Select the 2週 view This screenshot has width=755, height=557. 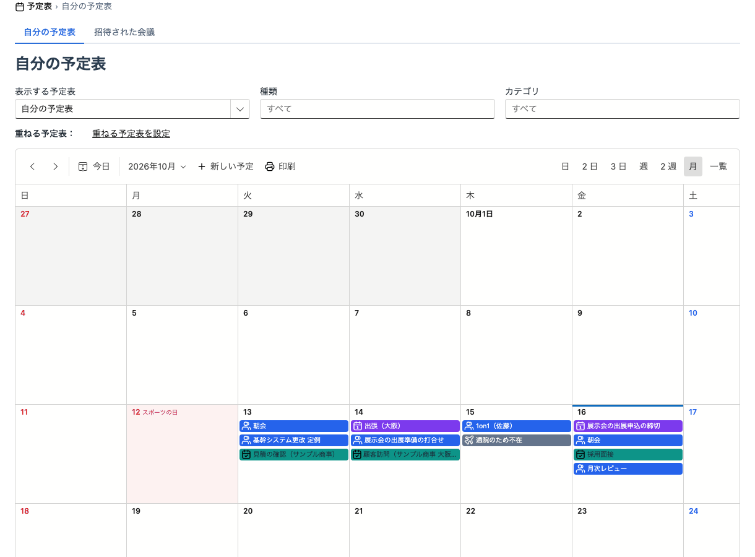pos(668,166)
